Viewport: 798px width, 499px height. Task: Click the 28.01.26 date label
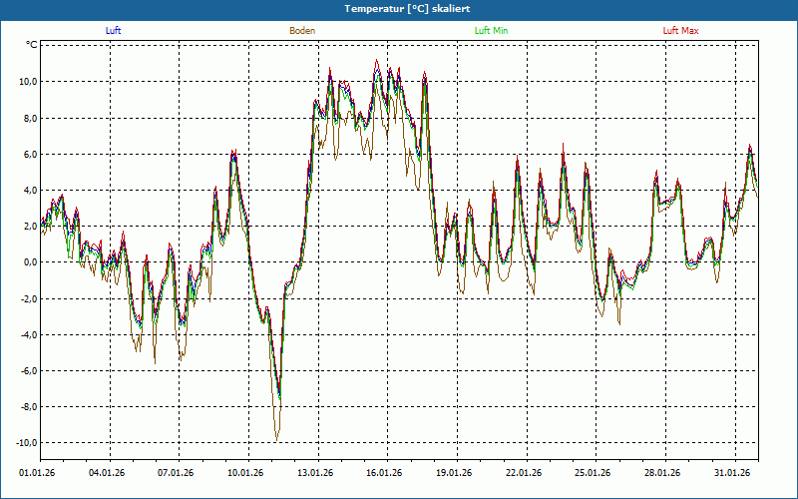(662, 474)
